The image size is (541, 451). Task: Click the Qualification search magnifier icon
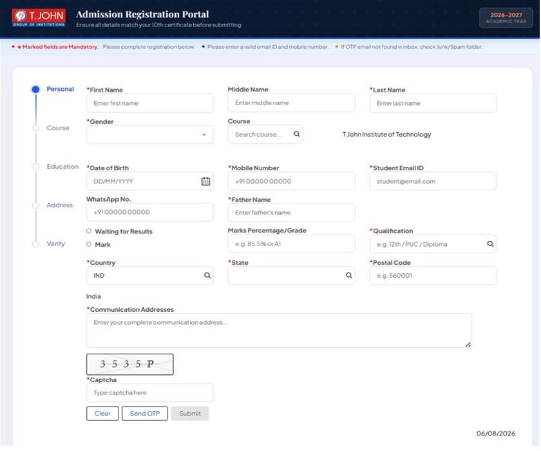[490, 244]
